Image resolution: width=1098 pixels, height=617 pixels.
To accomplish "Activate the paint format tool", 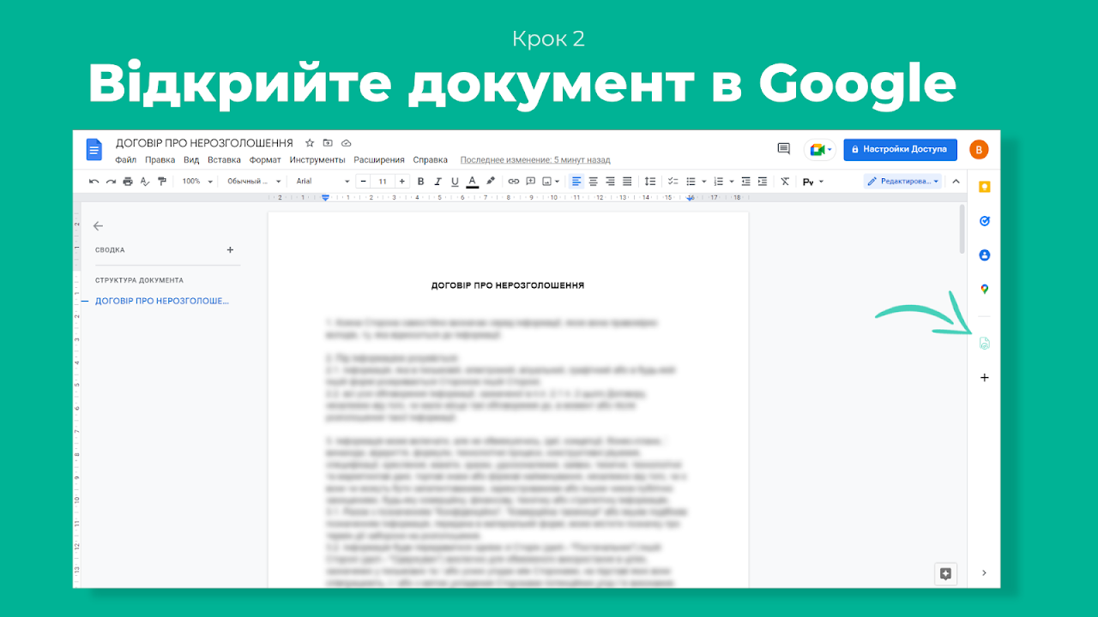I will pyautogui.click(x=162, y=182).
